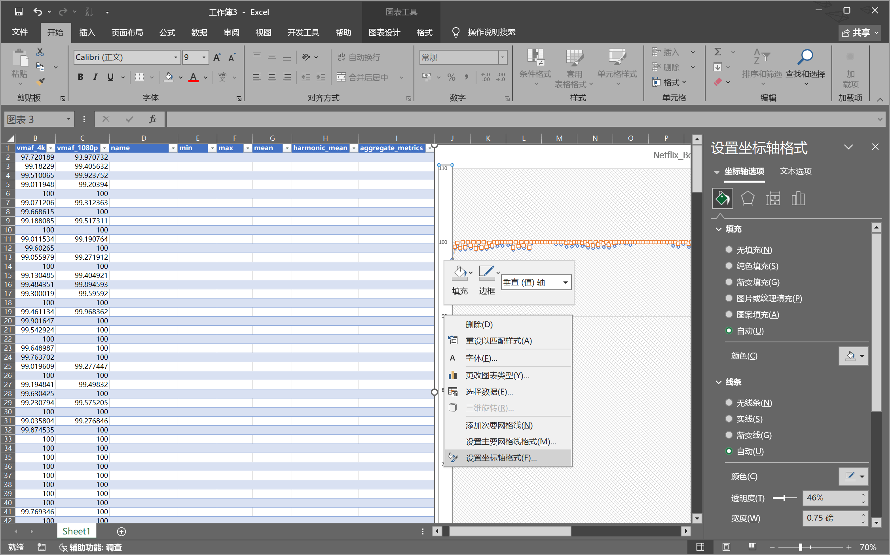Select Size & Properties icon in pane
This screenshot has height=555, width=890.
(773, 198)
